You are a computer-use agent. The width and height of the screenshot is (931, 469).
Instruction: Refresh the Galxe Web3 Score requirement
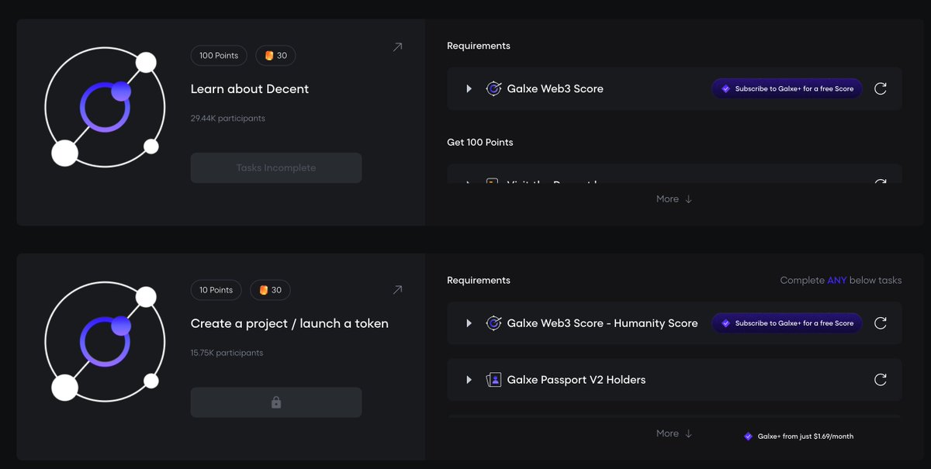881,88
